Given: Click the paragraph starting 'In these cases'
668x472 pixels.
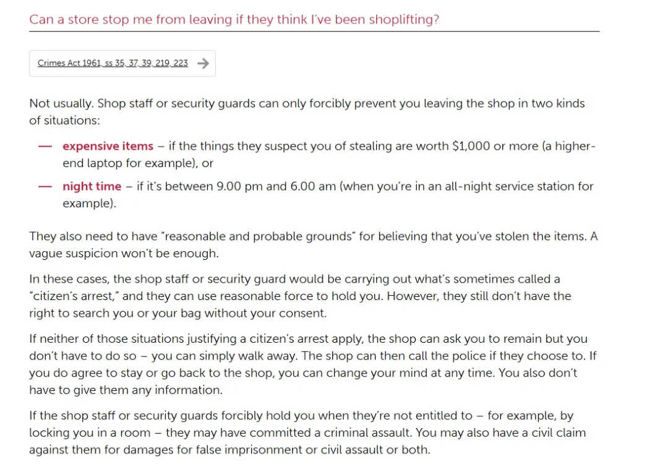Looking at the screenshot, I should pyautogui.click(x=300, y=296).
